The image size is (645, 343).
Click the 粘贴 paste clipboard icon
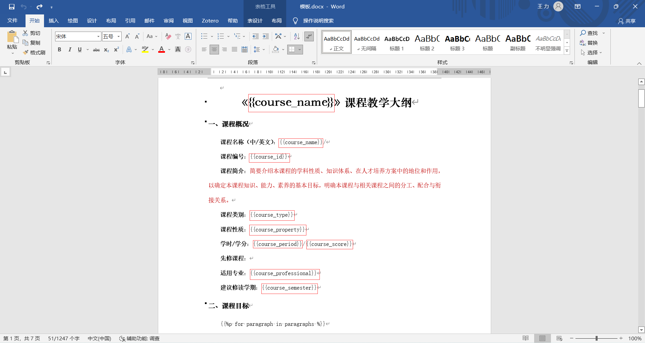coord(12,37)
